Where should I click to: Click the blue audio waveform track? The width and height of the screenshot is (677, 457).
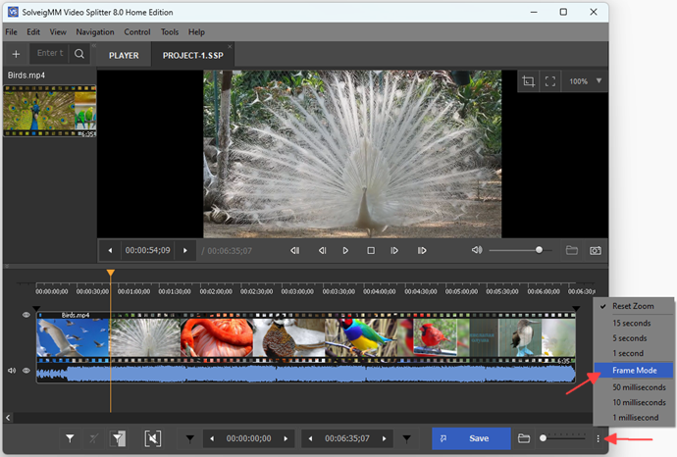(306, 374)
